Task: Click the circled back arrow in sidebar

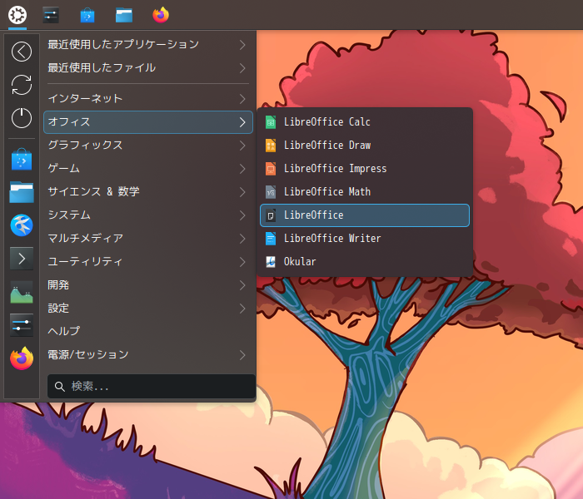Action: click(x=22, y=52)
